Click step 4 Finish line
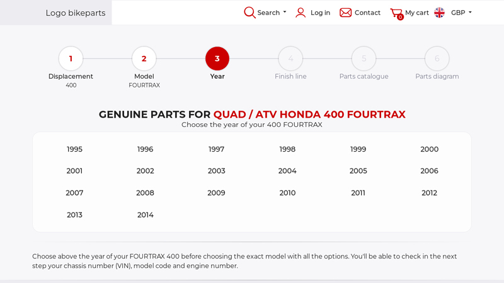504x283 pixels. [290, 58]
